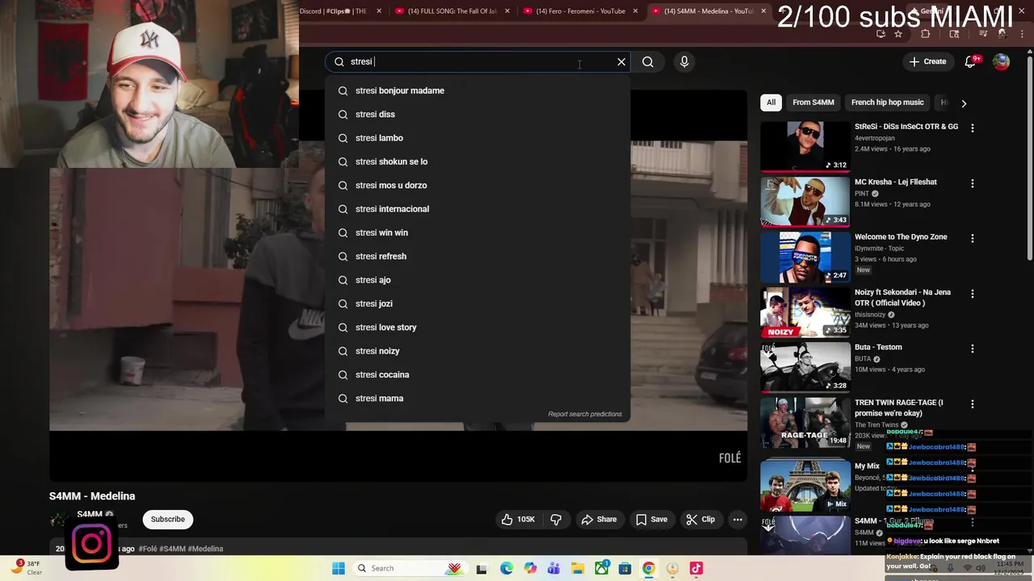Select the "All" filter chip
This screenshot has height=581, width=1034.
pos(771,102)
